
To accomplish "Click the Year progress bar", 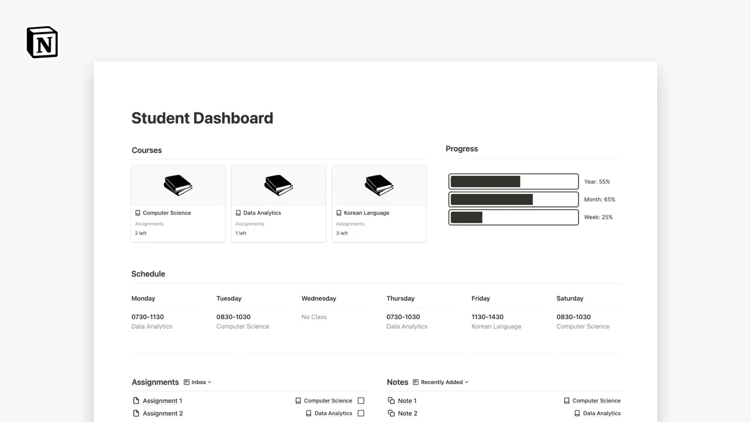I will point(513,181).
